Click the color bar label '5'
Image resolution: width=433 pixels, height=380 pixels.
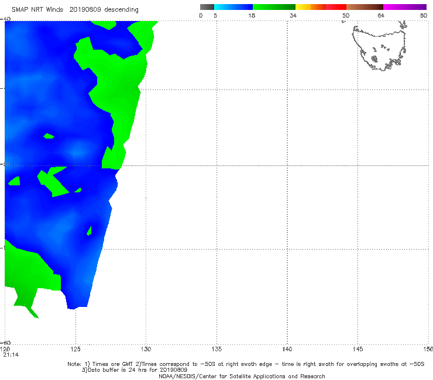[215, 15]
